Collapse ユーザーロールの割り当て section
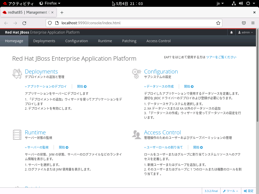259x194 pixels. click(164, 147)
